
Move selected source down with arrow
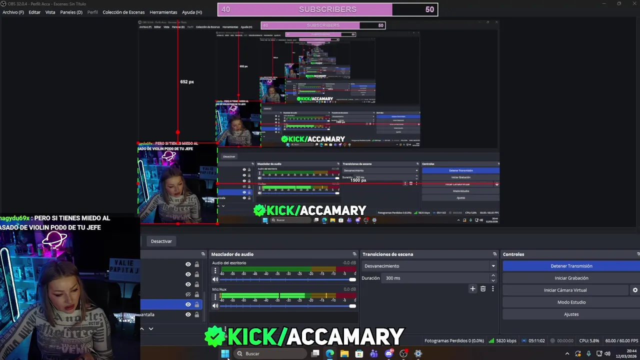coord(151,328)
